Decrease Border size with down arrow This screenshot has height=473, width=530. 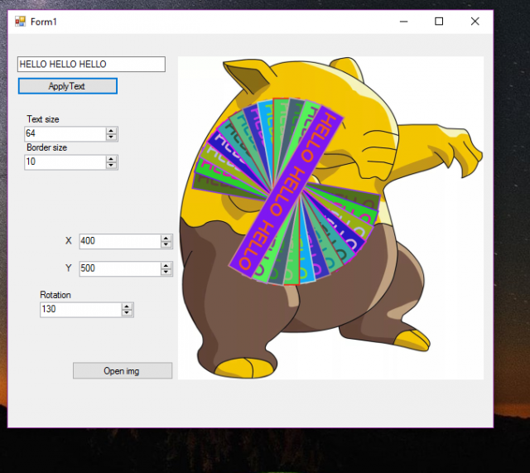point(111,166)
